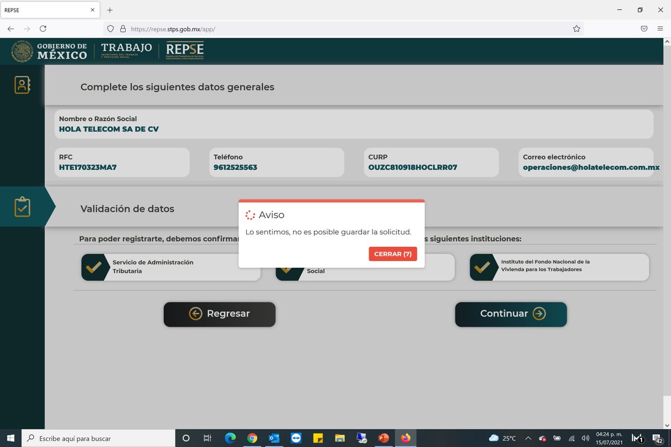Open the Pocket icon in the browser toolbar
Image resolution: width=671 pixels, height=447 pixels.
click(x=644, y=28)
